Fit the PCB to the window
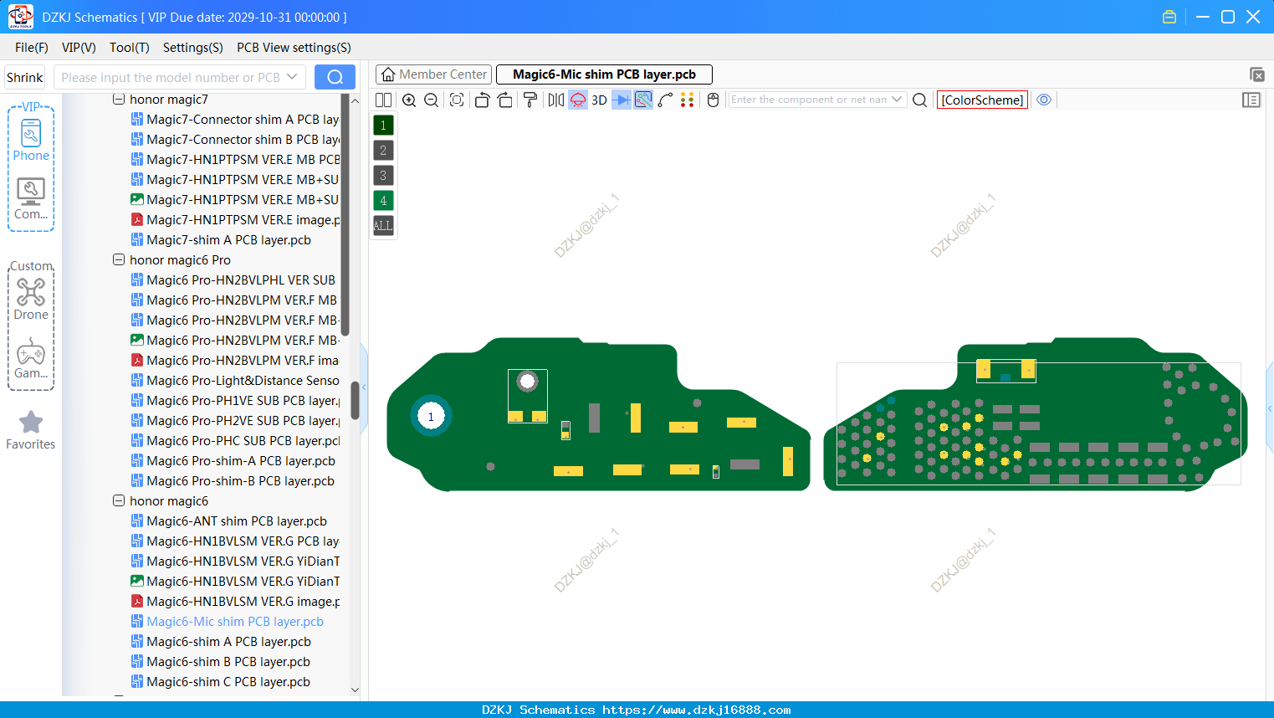 click(x=457, y=100)
